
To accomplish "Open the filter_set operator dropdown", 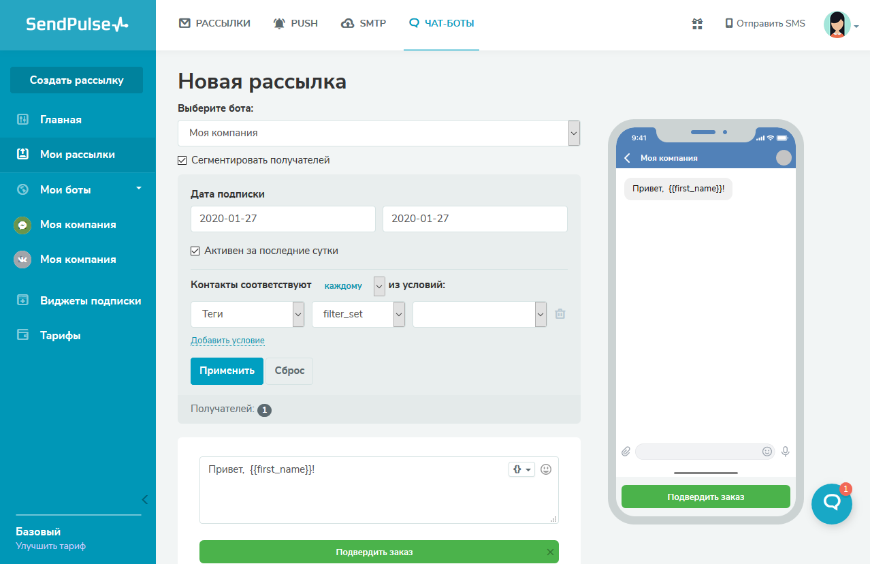I will (359, 315).
